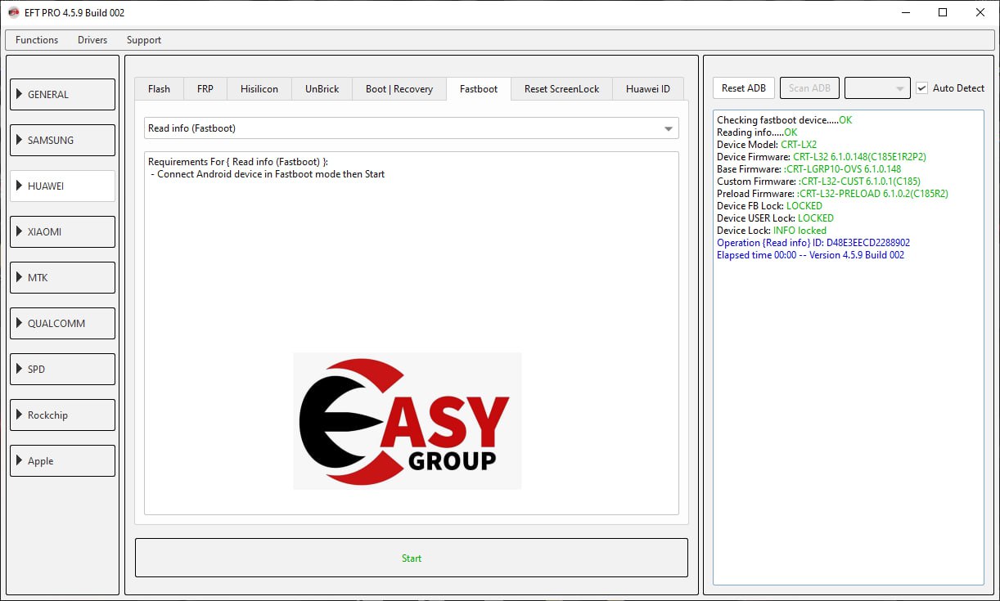Click the Reset ADB button
The image size is (1000, 601).
tap(744, 88)
